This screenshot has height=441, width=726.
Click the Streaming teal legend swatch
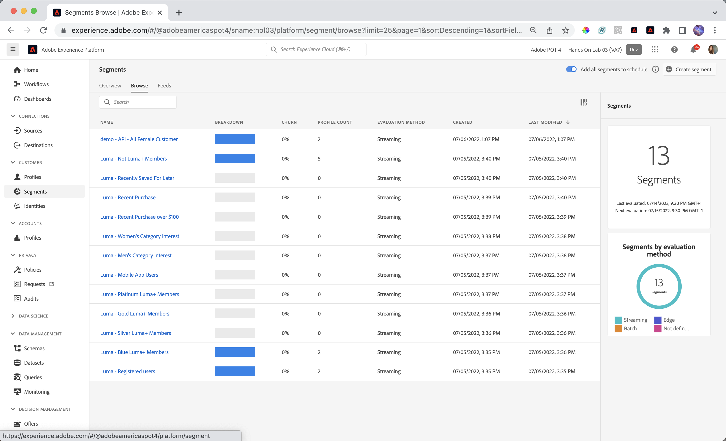[x=618, y=320]
